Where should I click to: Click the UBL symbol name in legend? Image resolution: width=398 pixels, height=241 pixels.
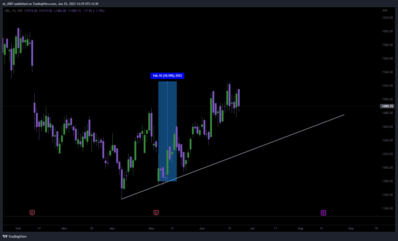pyautogui.click(x=7, y=11)
